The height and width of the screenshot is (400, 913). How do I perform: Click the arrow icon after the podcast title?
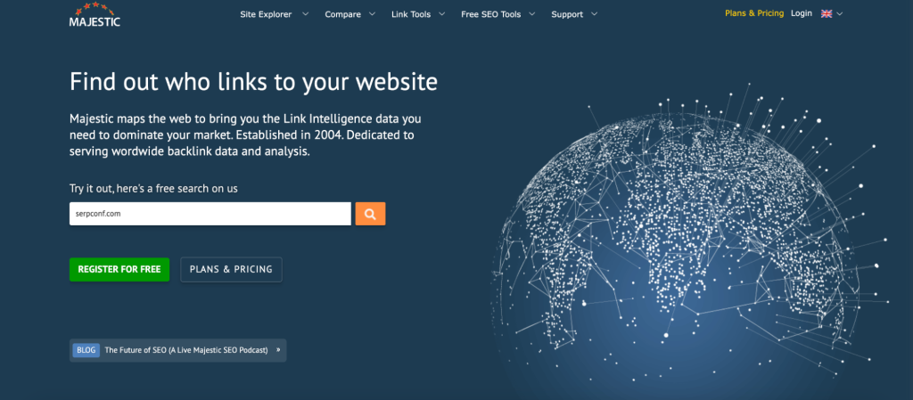coord(278,350)
